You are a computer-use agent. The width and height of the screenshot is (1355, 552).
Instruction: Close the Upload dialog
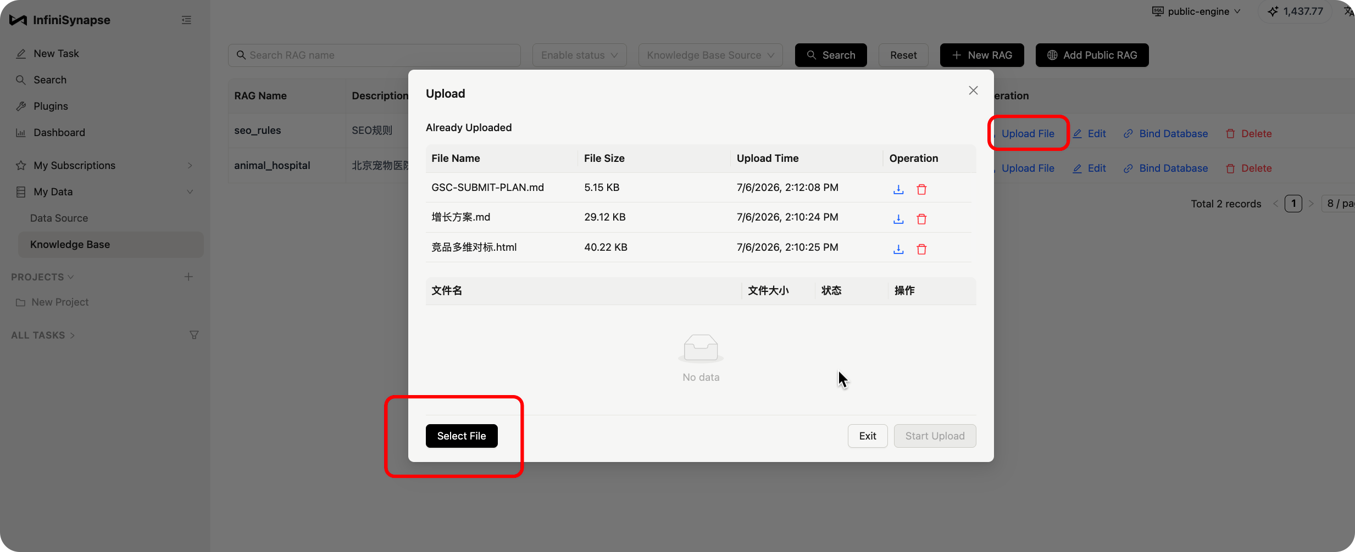click(973, 91)
